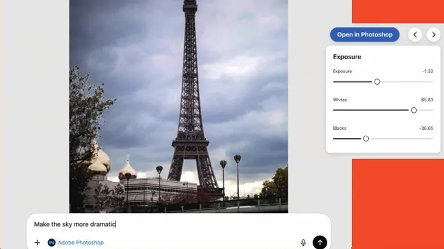Activate the microphone voice input icon
The height and width of the screenshot is (249, 444).
point(303,242)
